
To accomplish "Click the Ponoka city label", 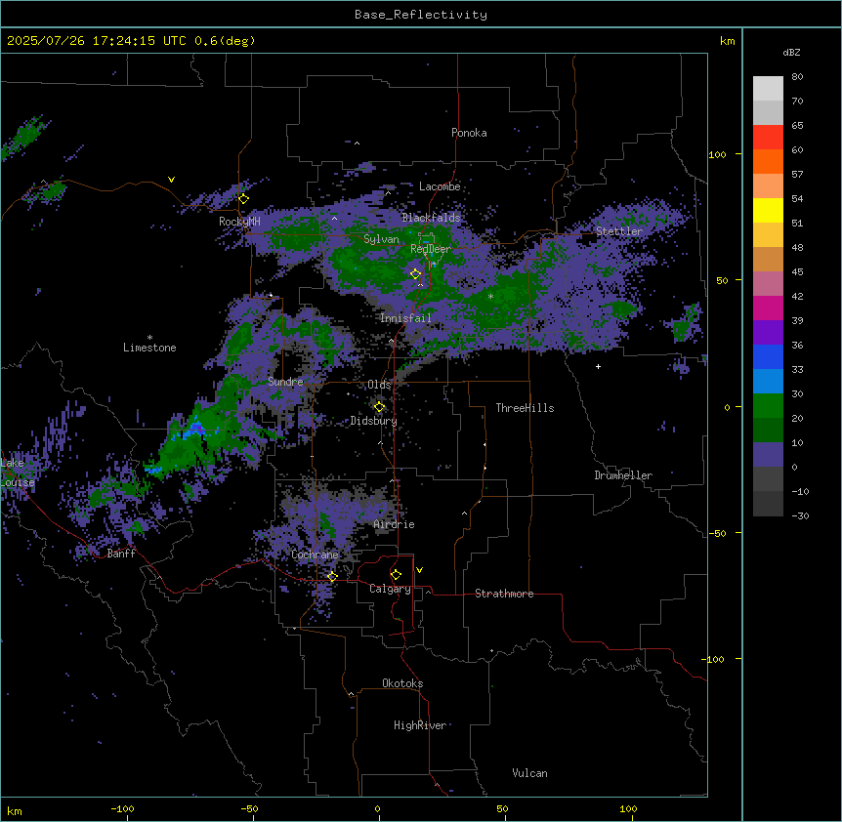I will [469, 133].
